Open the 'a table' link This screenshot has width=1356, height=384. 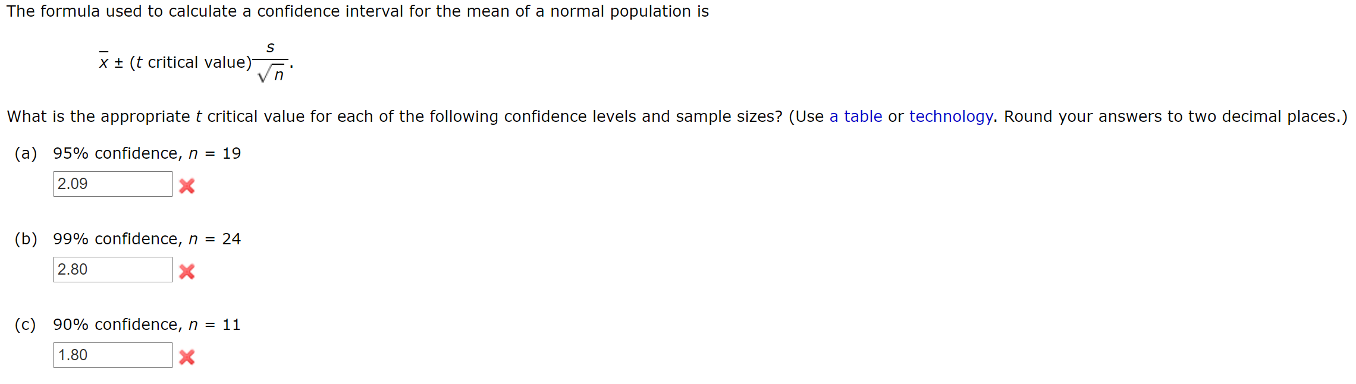(x=856, y=117)
